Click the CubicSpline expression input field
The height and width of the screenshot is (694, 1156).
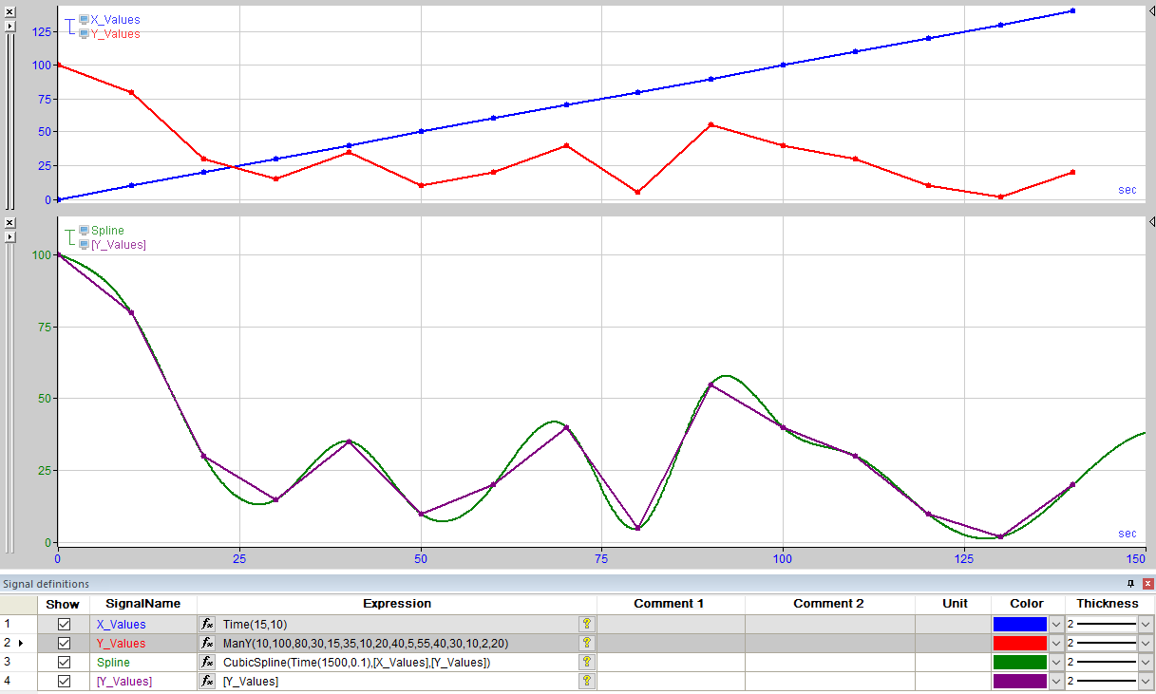pos(398,662)
